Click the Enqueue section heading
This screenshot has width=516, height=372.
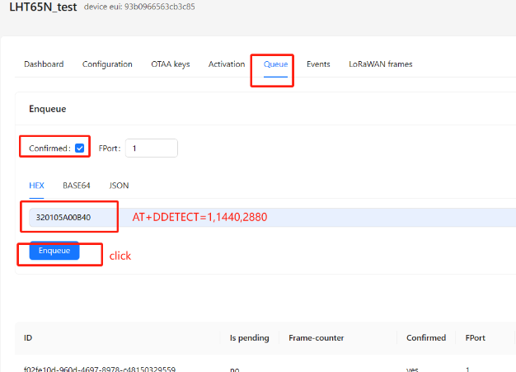[47, 109]
